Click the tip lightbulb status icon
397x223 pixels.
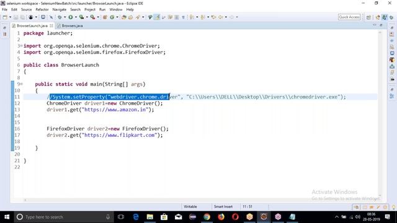click(393, 208)
